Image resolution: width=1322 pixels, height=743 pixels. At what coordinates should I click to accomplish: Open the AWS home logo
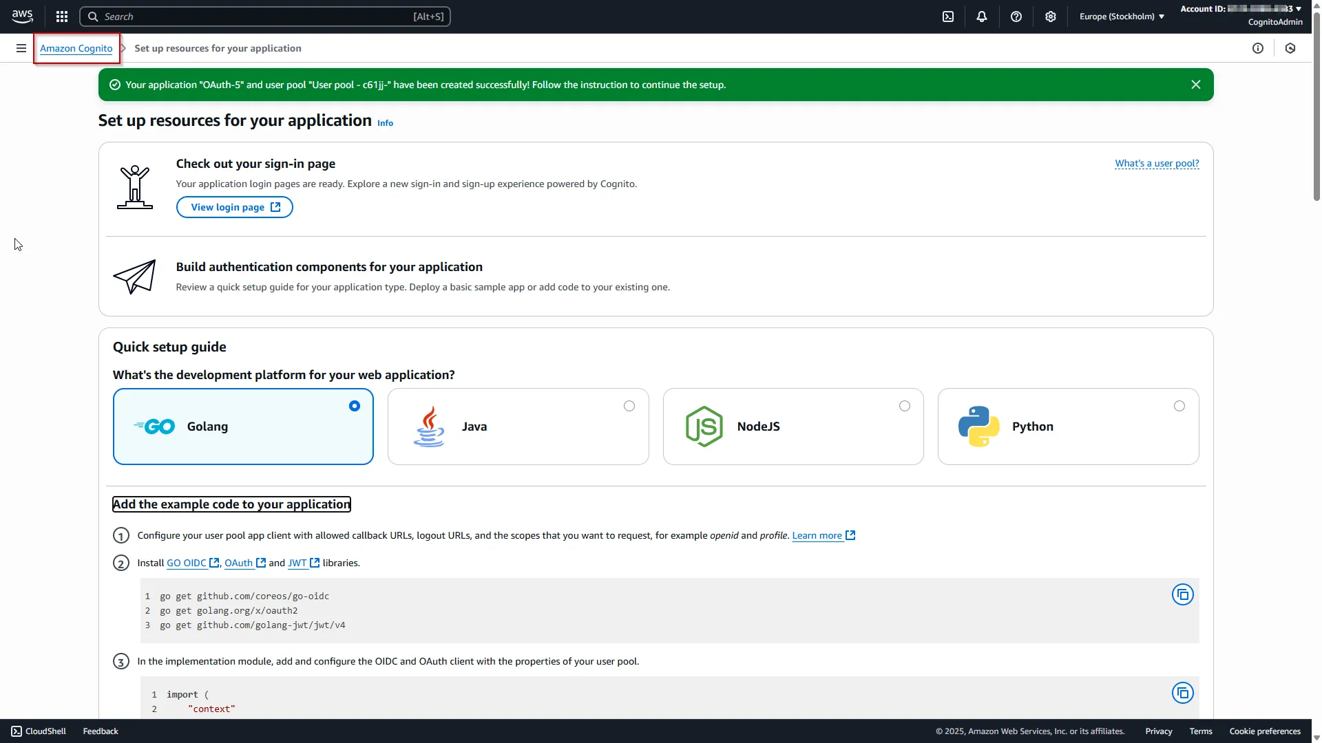(22, 17)
